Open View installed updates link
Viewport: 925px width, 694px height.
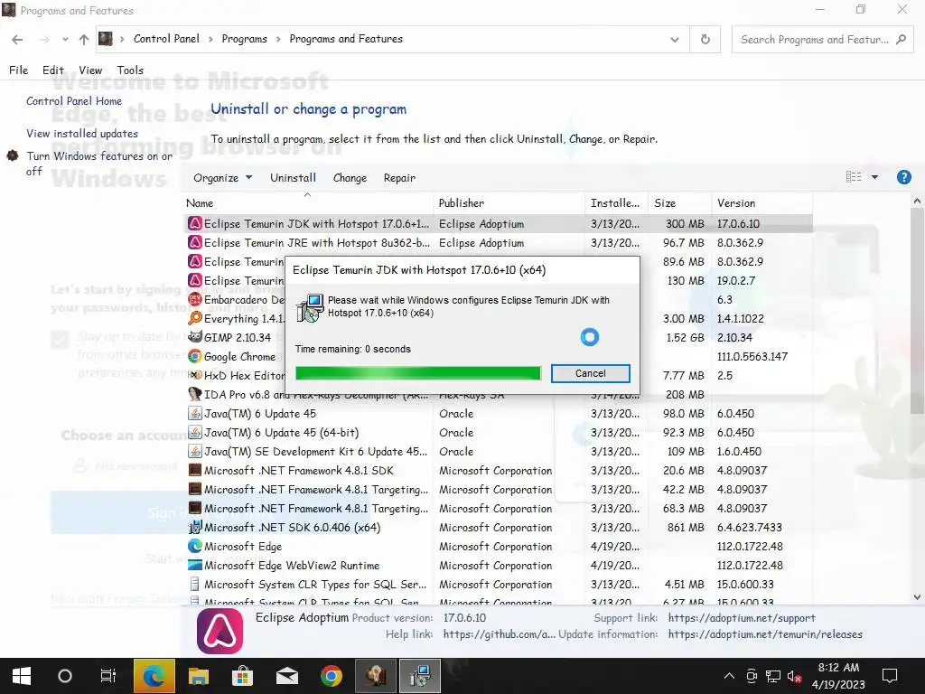[82, 134]
